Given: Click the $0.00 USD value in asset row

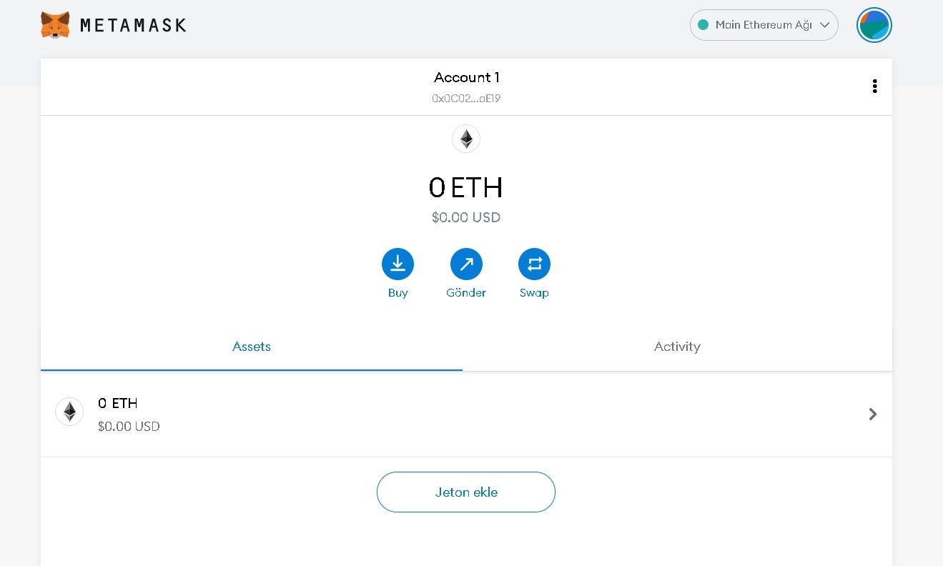Looking at the screenshot, I should point(129,427).
